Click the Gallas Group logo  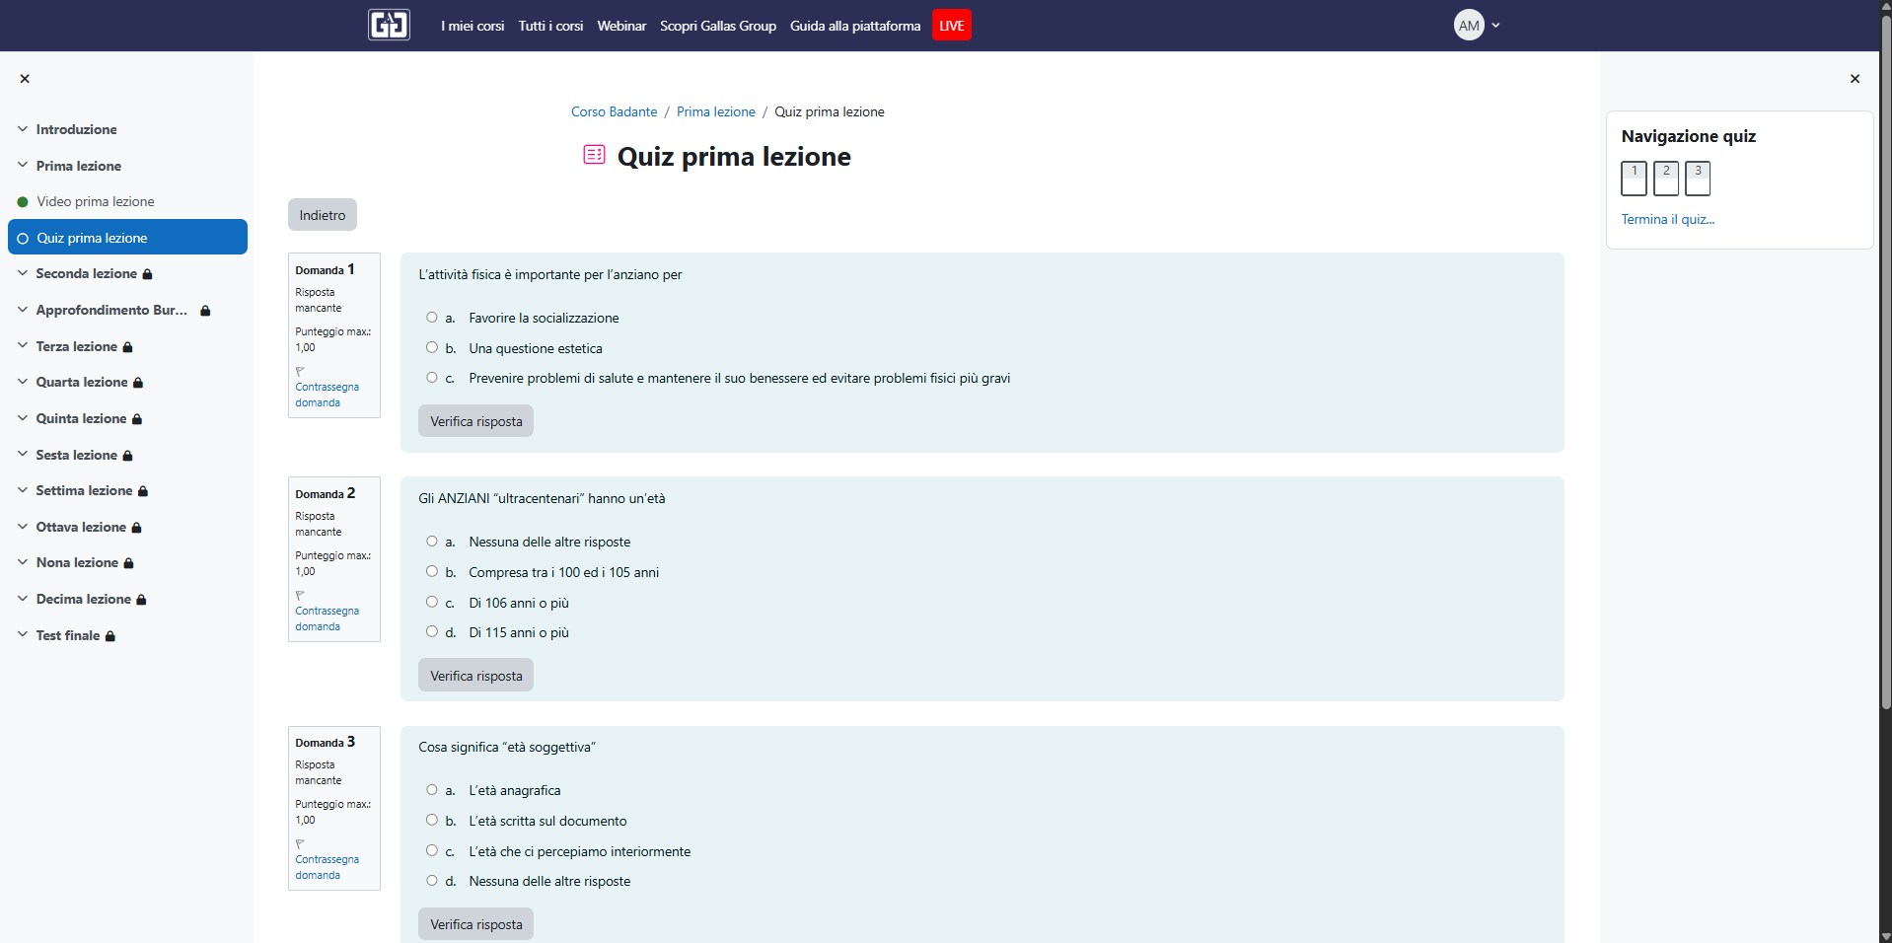tap(389, 25)
